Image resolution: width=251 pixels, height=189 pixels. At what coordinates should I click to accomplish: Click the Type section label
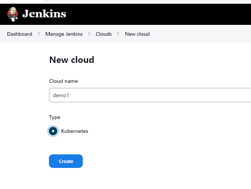coord(55,117)
